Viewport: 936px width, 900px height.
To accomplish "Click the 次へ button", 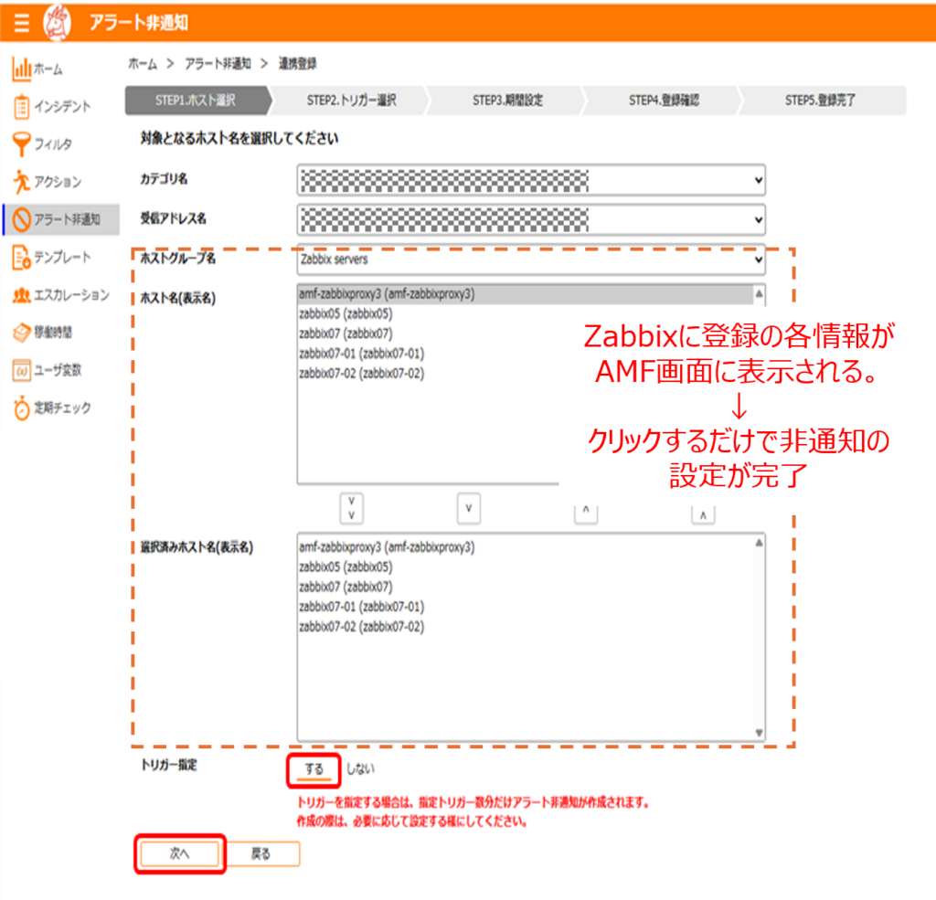I will [180, 854].
